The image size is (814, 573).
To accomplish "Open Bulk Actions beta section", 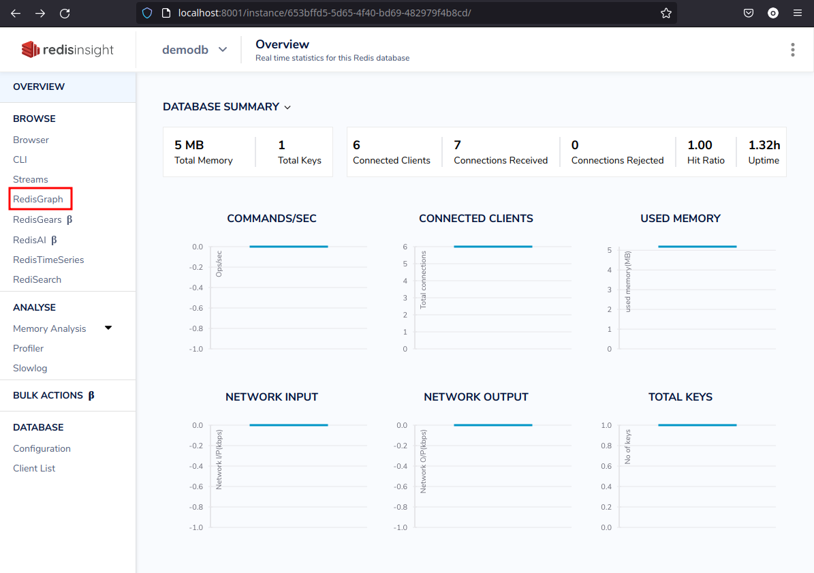I will [x=53, y=395].
